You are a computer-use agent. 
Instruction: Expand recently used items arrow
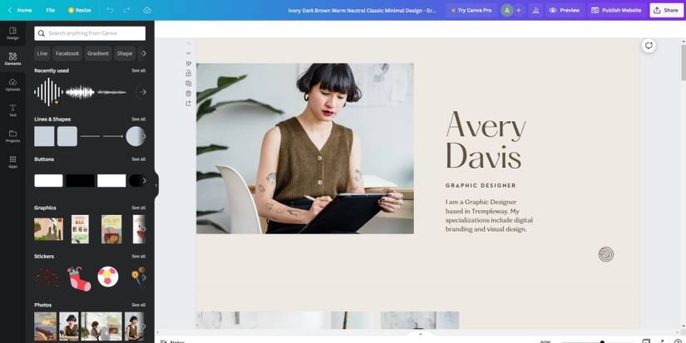coord(142,91)
